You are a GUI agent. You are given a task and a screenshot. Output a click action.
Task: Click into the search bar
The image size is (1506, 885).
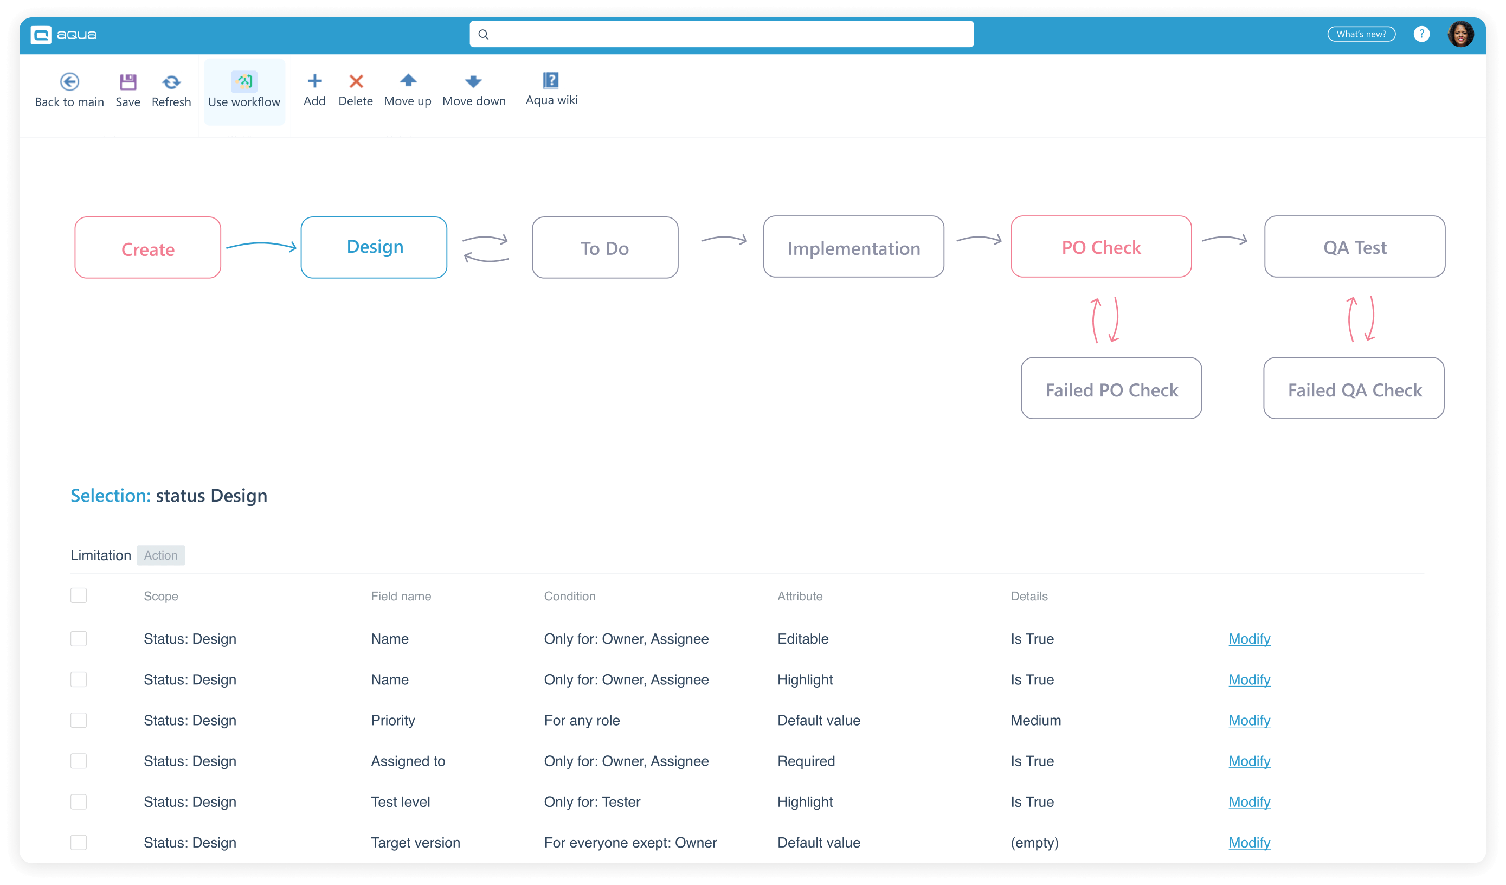[720, 34]
